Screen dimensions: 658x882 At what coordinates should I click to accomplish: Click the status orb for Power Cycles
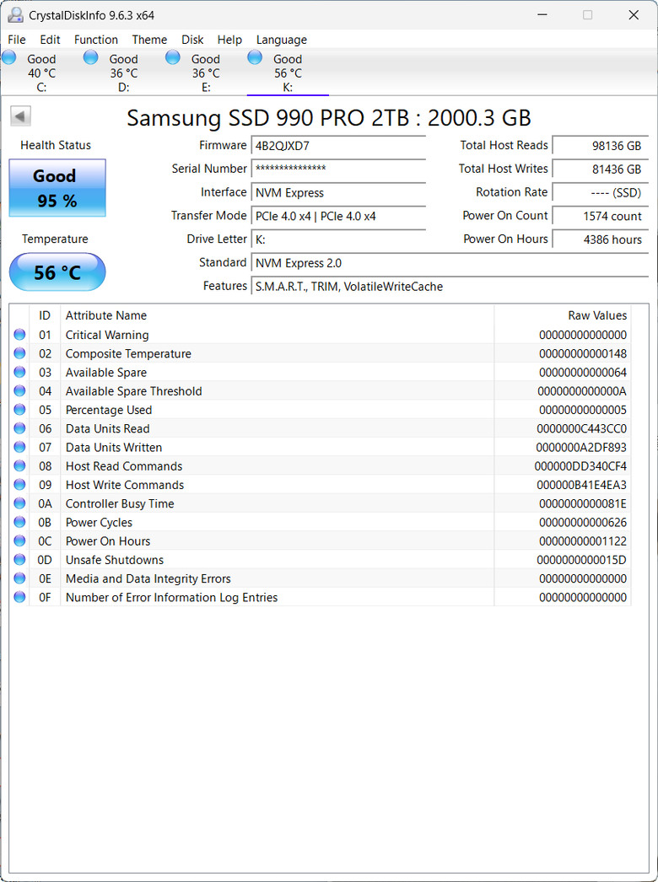click(x=19, y=522)
